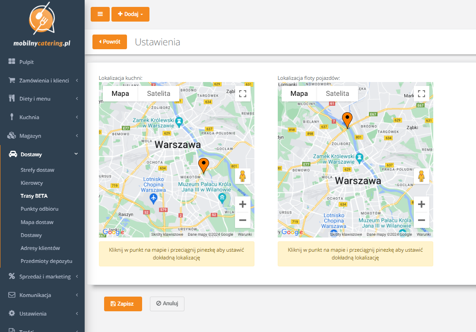Click the Pulpit sidebar label
Viewport: 476px width, 332px height.
(x=26, y=62)
